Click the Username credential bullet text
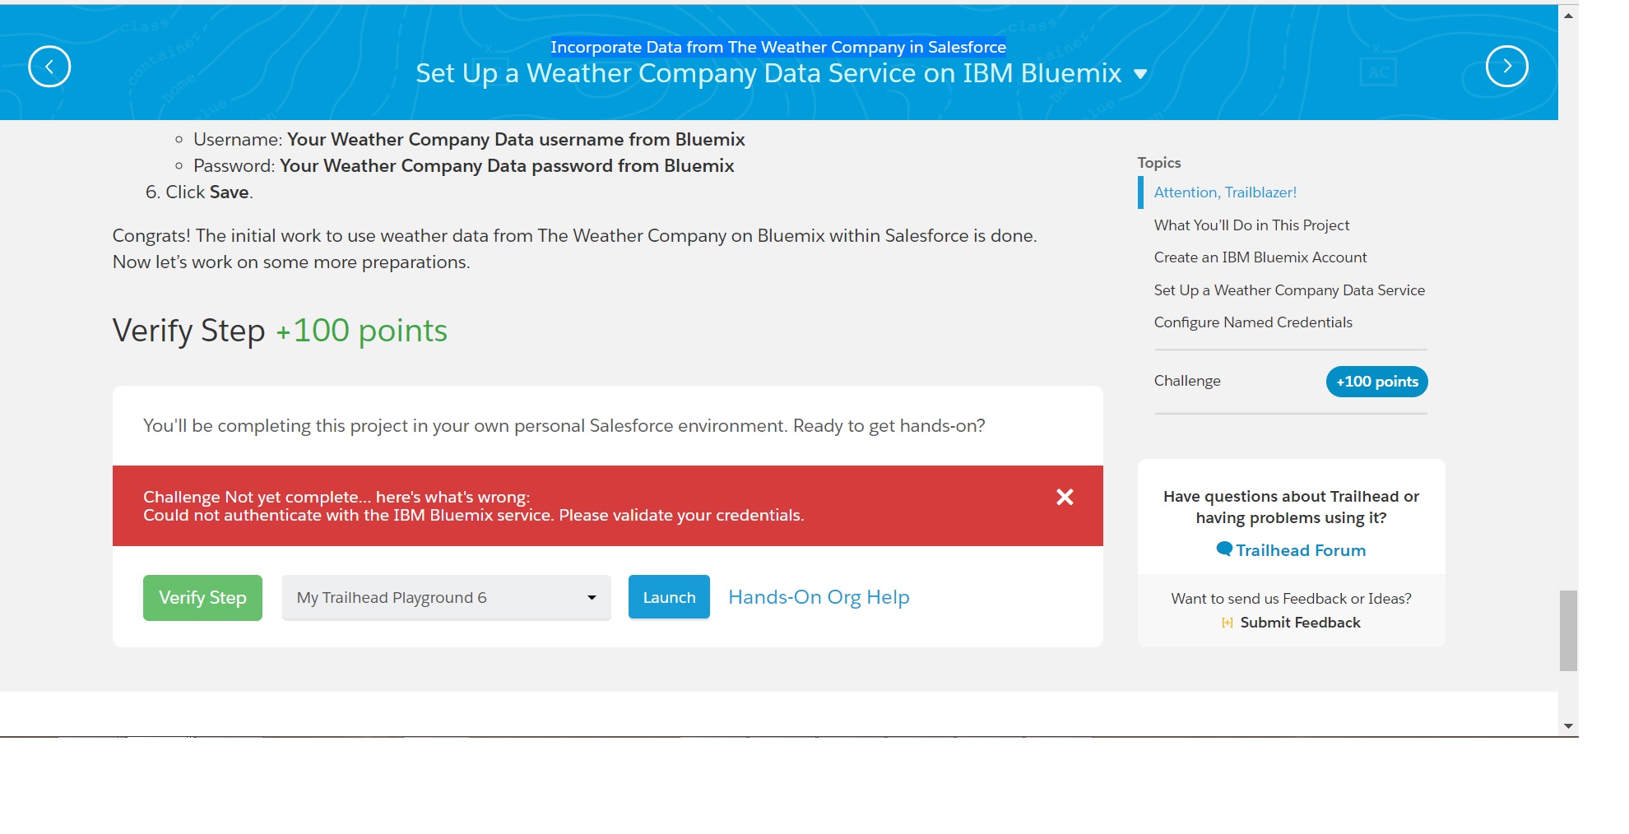The height and width of the screenshot is (834, 1629). coord(469,140)
